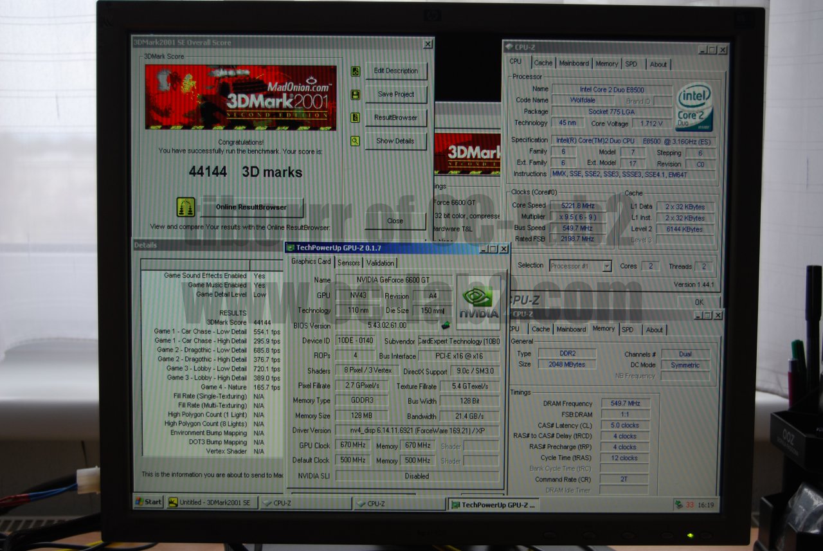The height and width of the screenshot is (551, 823).
Task: Click the Details pane title bar
Action: click(x=209, y=245)
